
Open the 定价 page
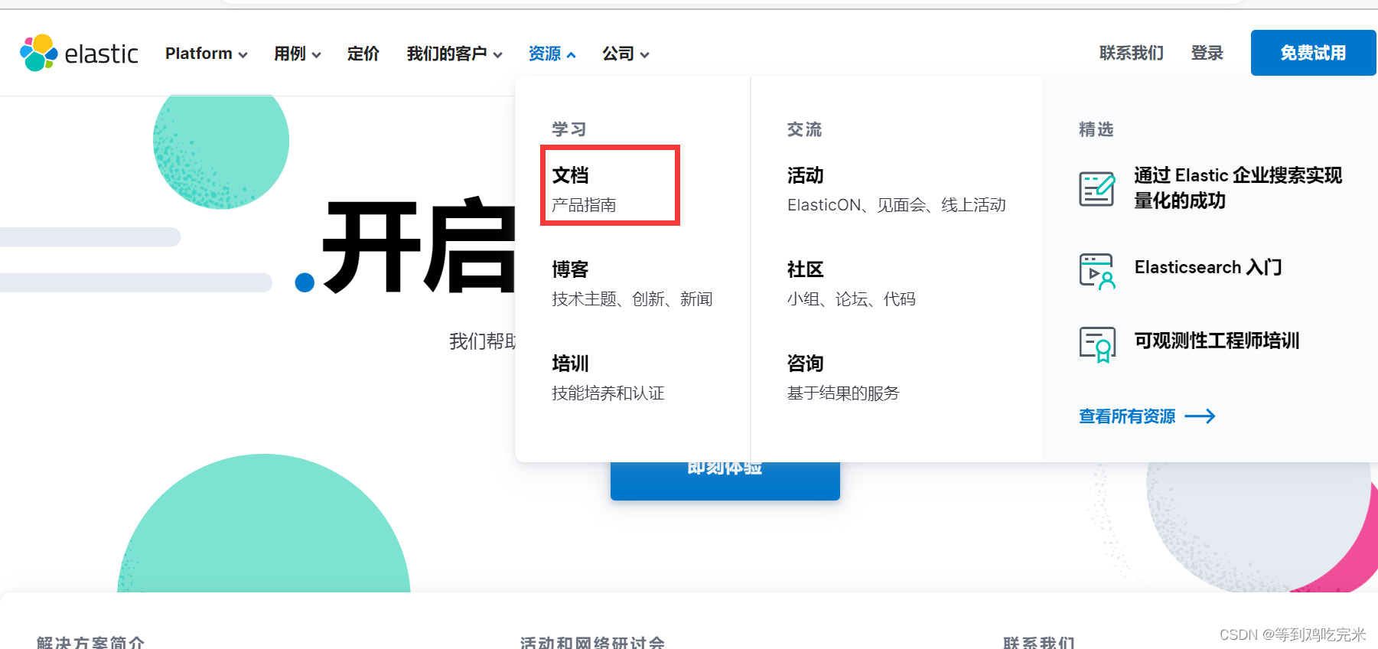[363, 54]
